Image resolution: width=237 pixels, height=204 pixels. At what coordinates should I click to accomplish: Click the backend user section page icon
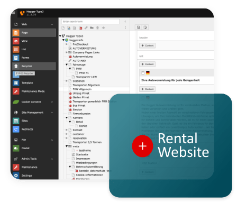[x=69, y=28]
